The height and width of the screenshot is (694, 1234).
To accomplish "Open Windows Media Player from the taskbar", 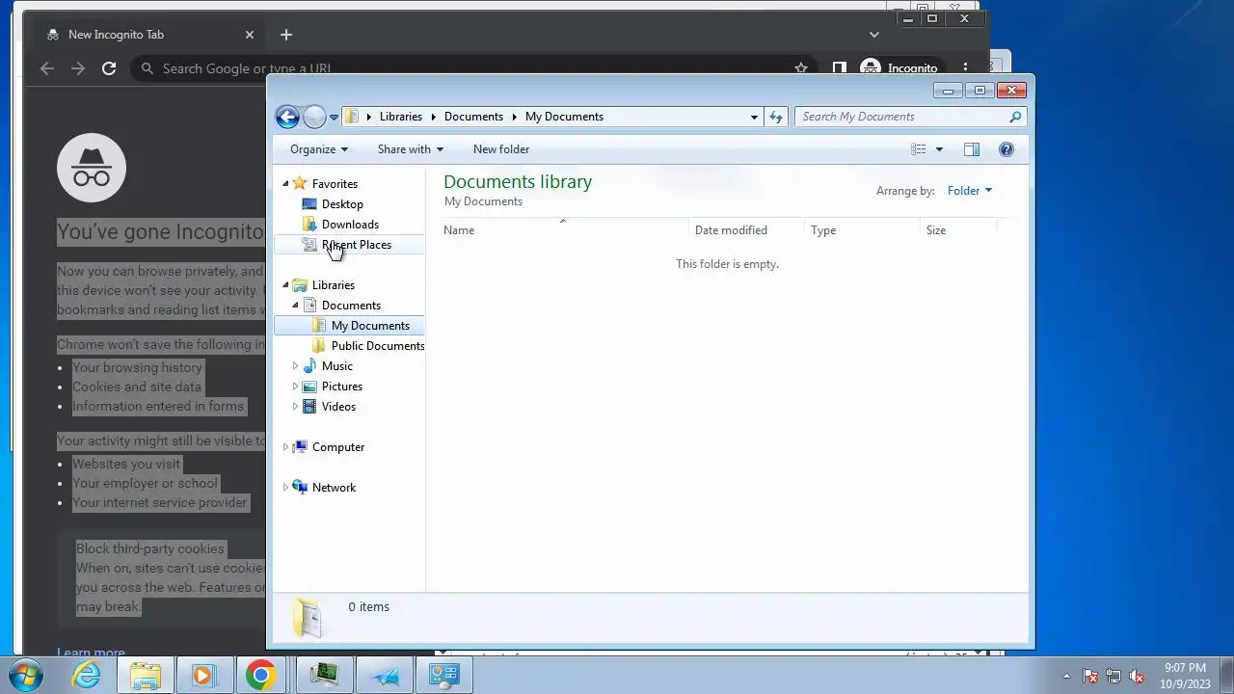I will click(203, 676).
